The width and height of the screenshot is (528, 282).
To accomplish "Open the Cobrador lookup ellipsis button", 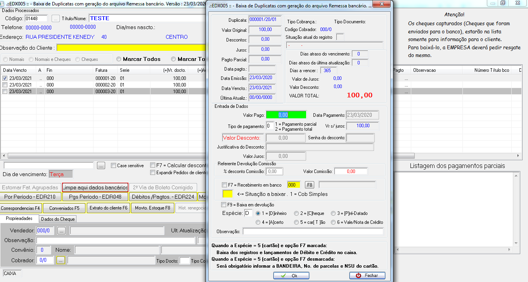I will [61, 260].
